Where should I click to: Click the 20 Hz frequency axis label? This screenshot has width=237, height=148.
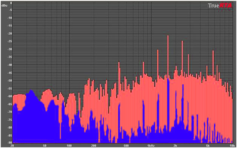[x=13, y=146]
